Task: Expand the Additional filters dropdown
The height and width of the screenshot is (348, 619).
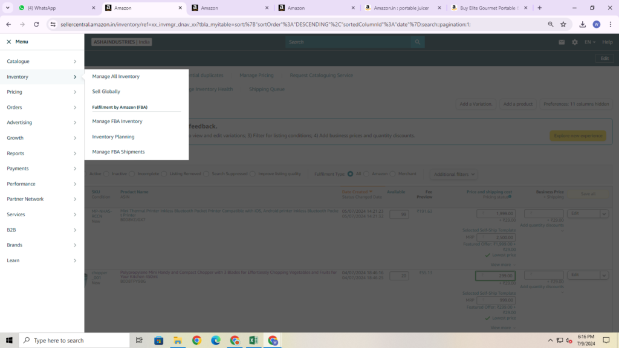Action: [453, 174]
